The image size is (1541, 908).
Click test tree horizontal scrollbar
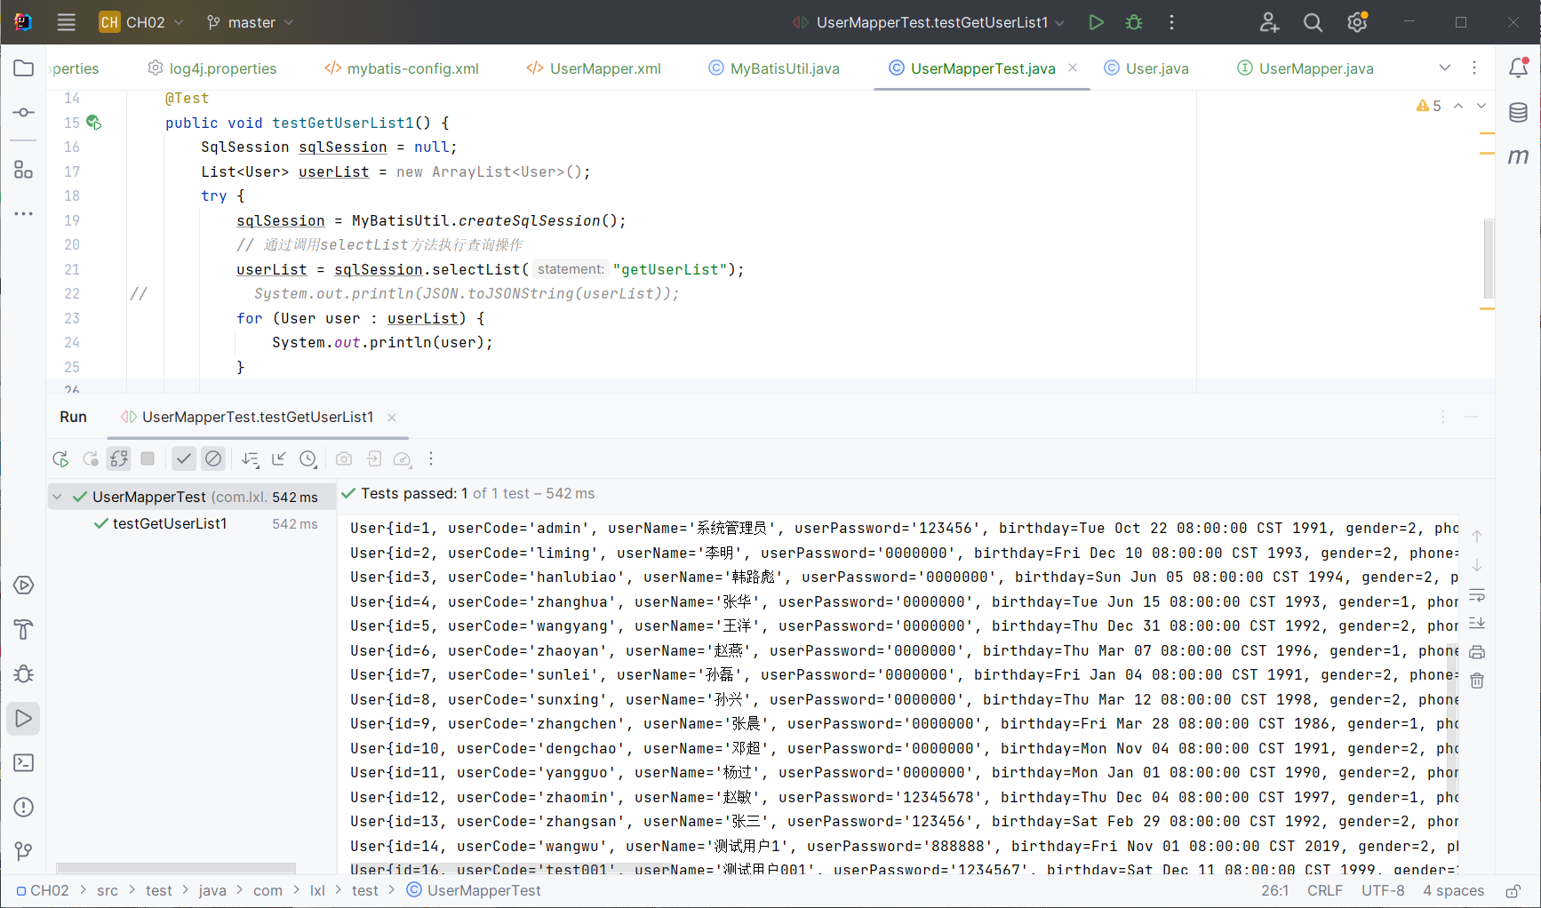tap(176, 868)
